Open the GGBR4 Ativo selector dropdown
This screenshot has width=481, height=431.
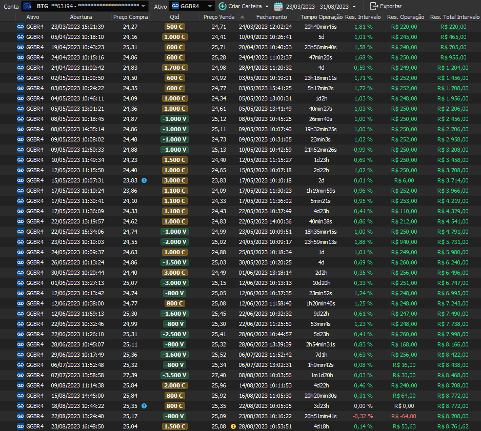(210, 7)
